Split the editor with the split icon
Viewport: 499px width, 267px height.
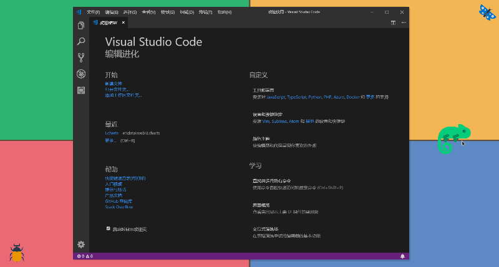coord(393,22)
